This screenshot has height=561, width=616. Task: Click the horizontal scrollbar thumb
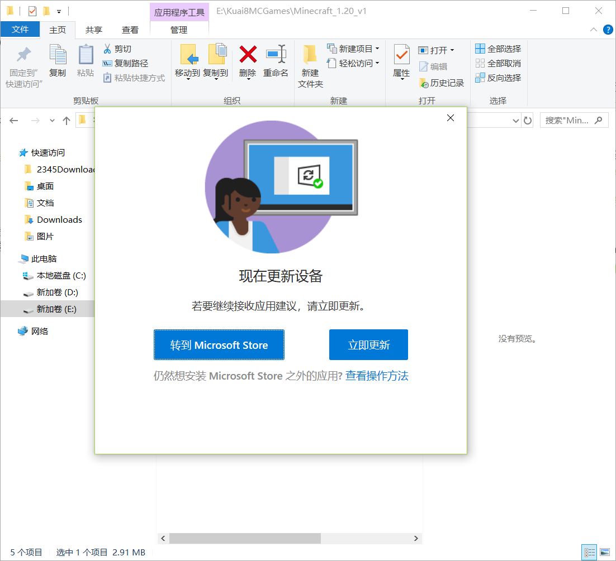click(x=245, y=538)
